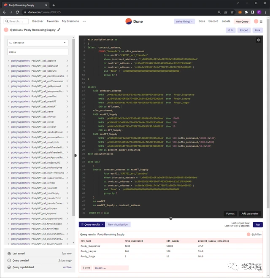The width and height of the screenshot is (270, 278).
Task: Format the SQL code
Action: [230, 213]
